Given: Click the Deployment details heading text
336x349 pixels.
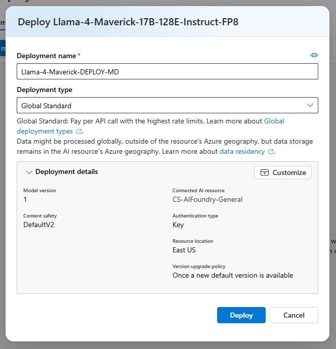Looking at the screenshot, I should (x=67, y=171).
